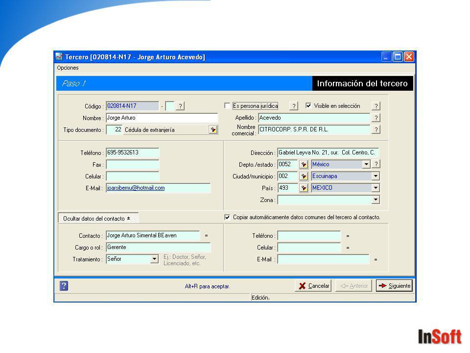The width and height of the screenshot is (470, 353).
Task: Click the help button next to Apellido field
Action: [376, 118]
